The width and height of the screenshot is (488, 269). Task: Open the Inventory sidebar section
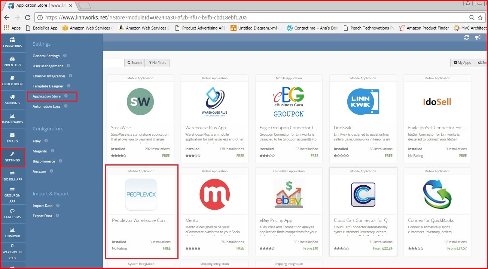[x=12, y=62]
